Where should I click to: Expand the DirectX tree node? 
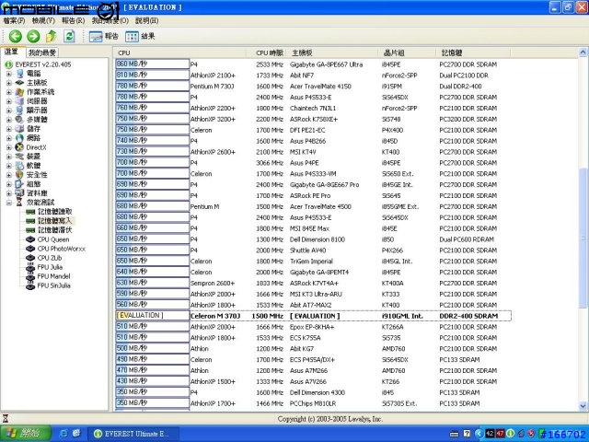point(8,147)
